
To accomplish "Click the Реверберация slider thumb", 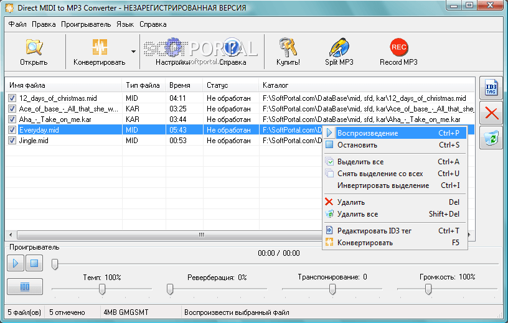I will [170, 289].
